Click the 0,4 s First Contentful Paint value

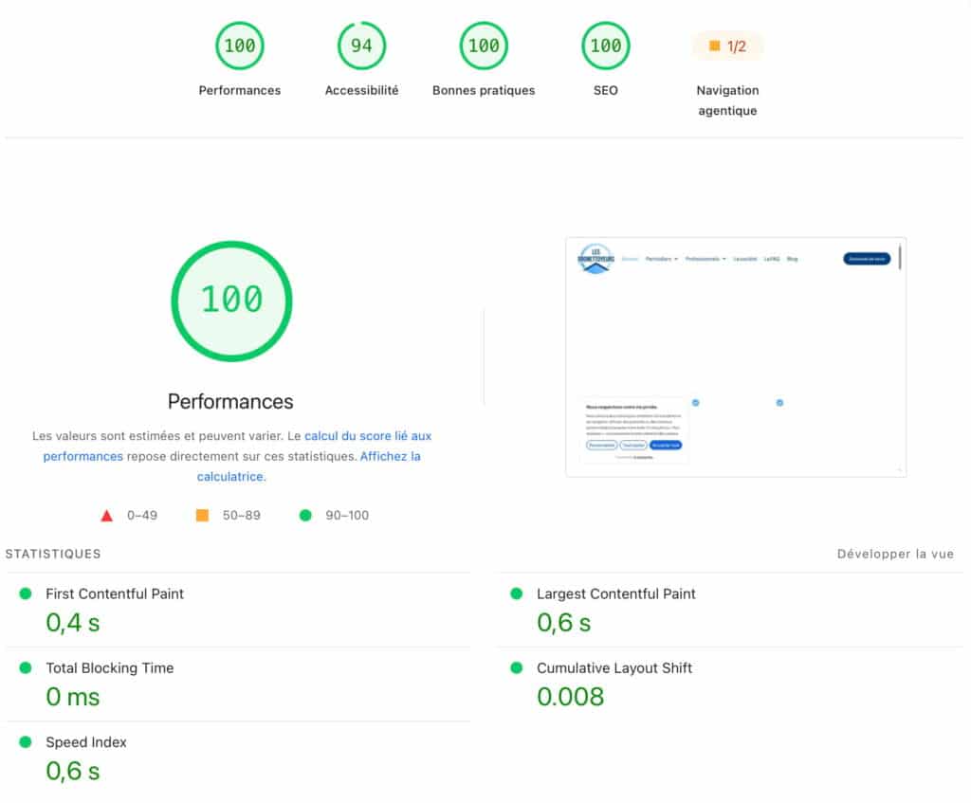pyautogui.click(x=72, y=623)
